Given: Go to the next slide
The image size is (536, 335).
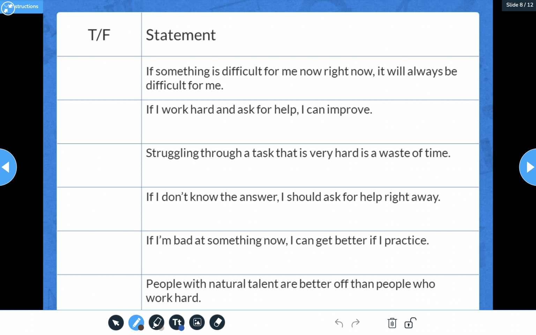Looking at the screenshot, I should click(528, 167).
